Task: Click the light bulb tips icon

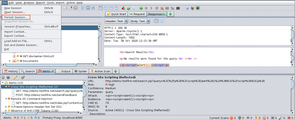Action: pyautogui.click(x=134, y=8)
